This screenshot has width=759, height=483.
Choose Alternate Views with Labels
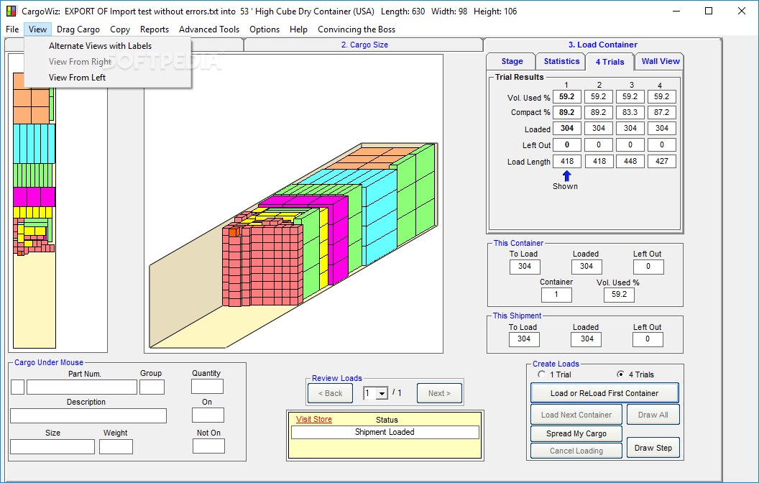click(100, 46)
